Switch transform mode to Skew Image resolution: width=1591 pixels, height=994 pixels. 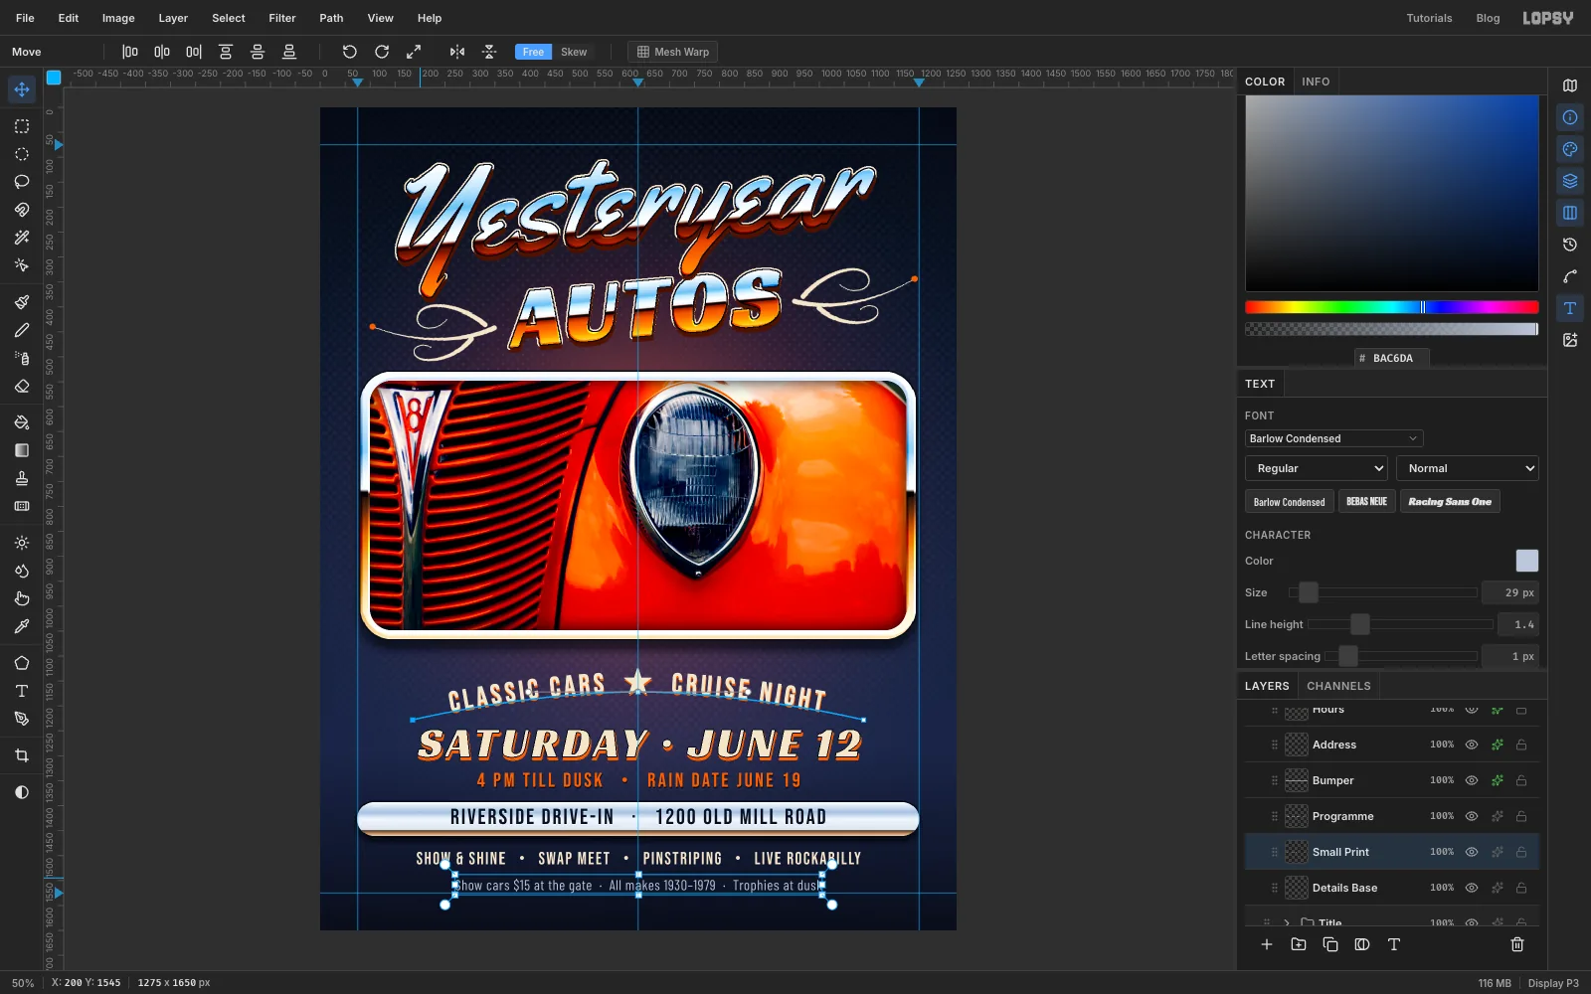coord(574,52)
